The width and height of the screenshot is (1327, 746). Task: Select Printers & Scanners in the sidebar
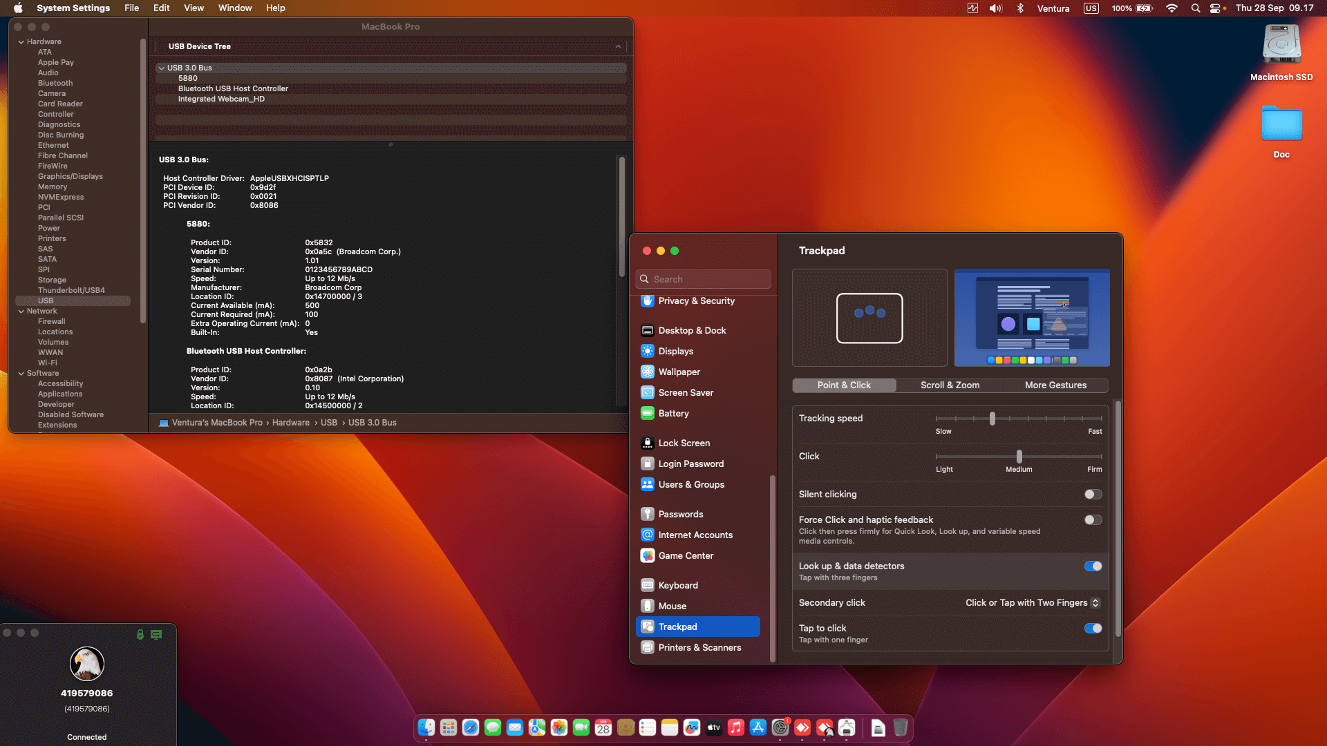699,647
